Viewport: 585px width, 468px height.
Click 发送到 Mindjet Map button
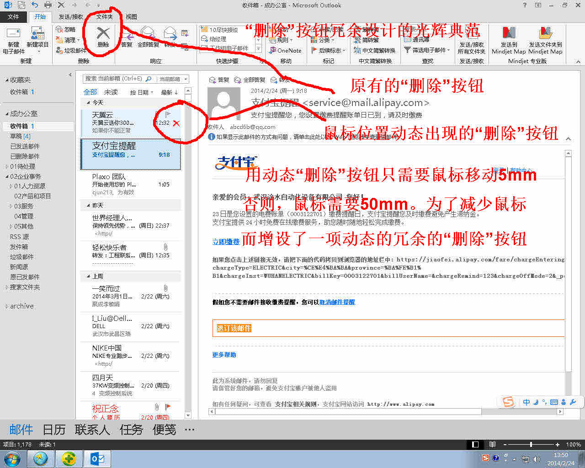pyautogui.click(x=509, y=40)
